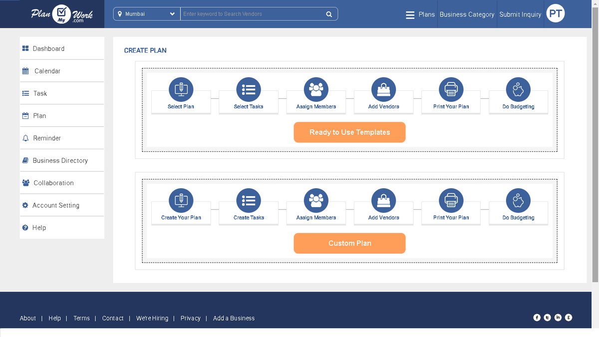Open the Help link in the footer
This screenshot has width=599, height=337.
pos(54,318)
